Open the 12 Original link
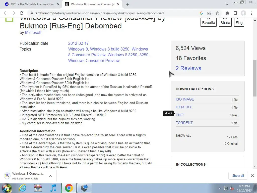 [x=230, y=143]
